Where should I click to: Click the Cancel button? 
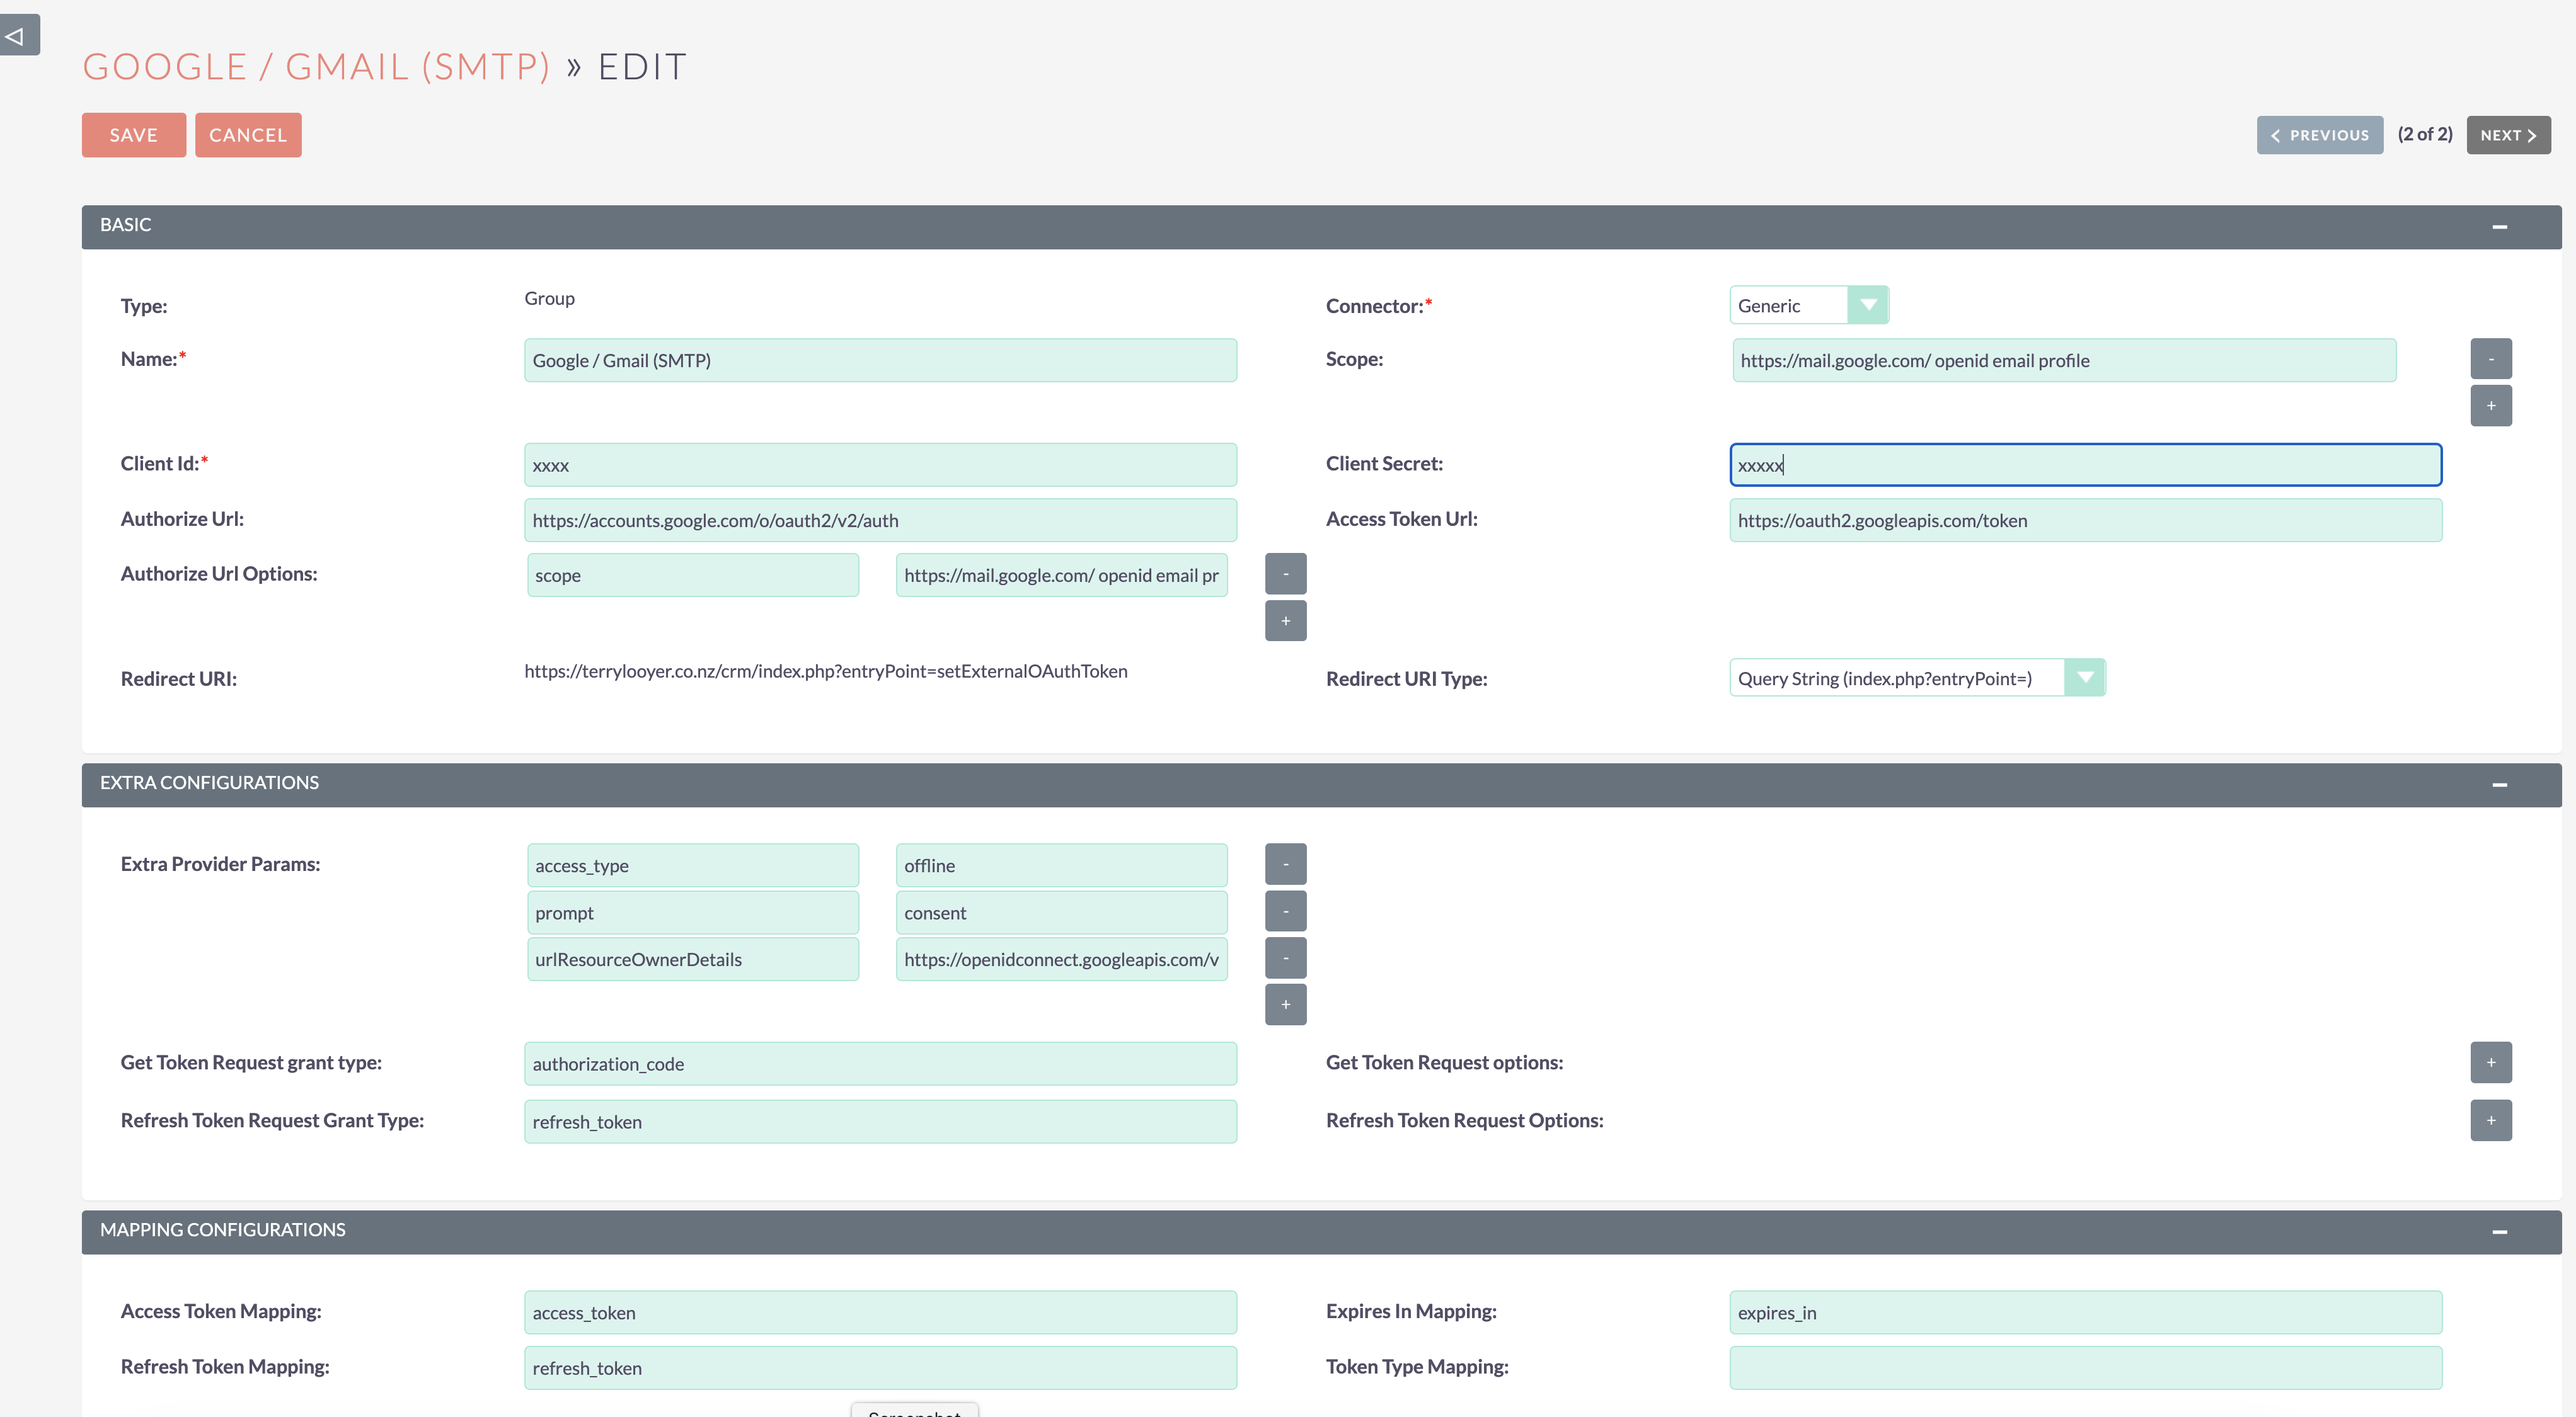[248, 135]
